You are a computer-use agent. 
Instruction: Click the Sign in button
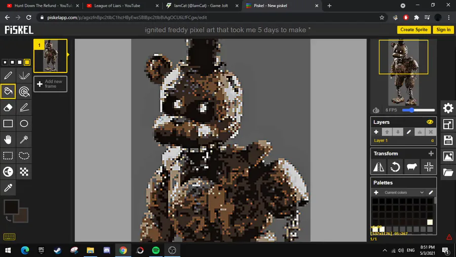(x=443, y=30)
